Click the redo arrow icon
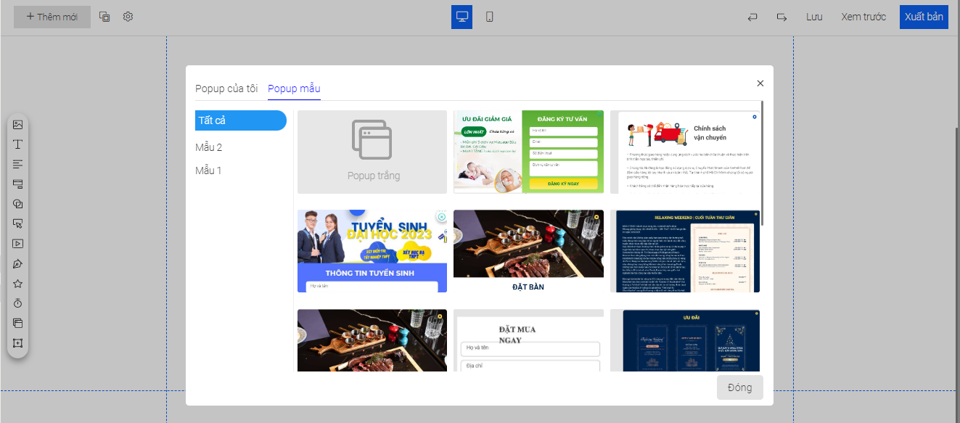960x423 pixels. [x=781, y=17]
